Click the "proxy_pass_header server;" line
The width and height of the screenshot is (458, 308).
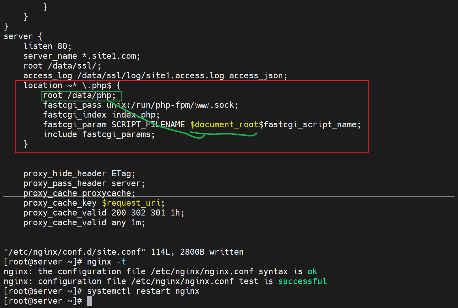click(84, 184)
